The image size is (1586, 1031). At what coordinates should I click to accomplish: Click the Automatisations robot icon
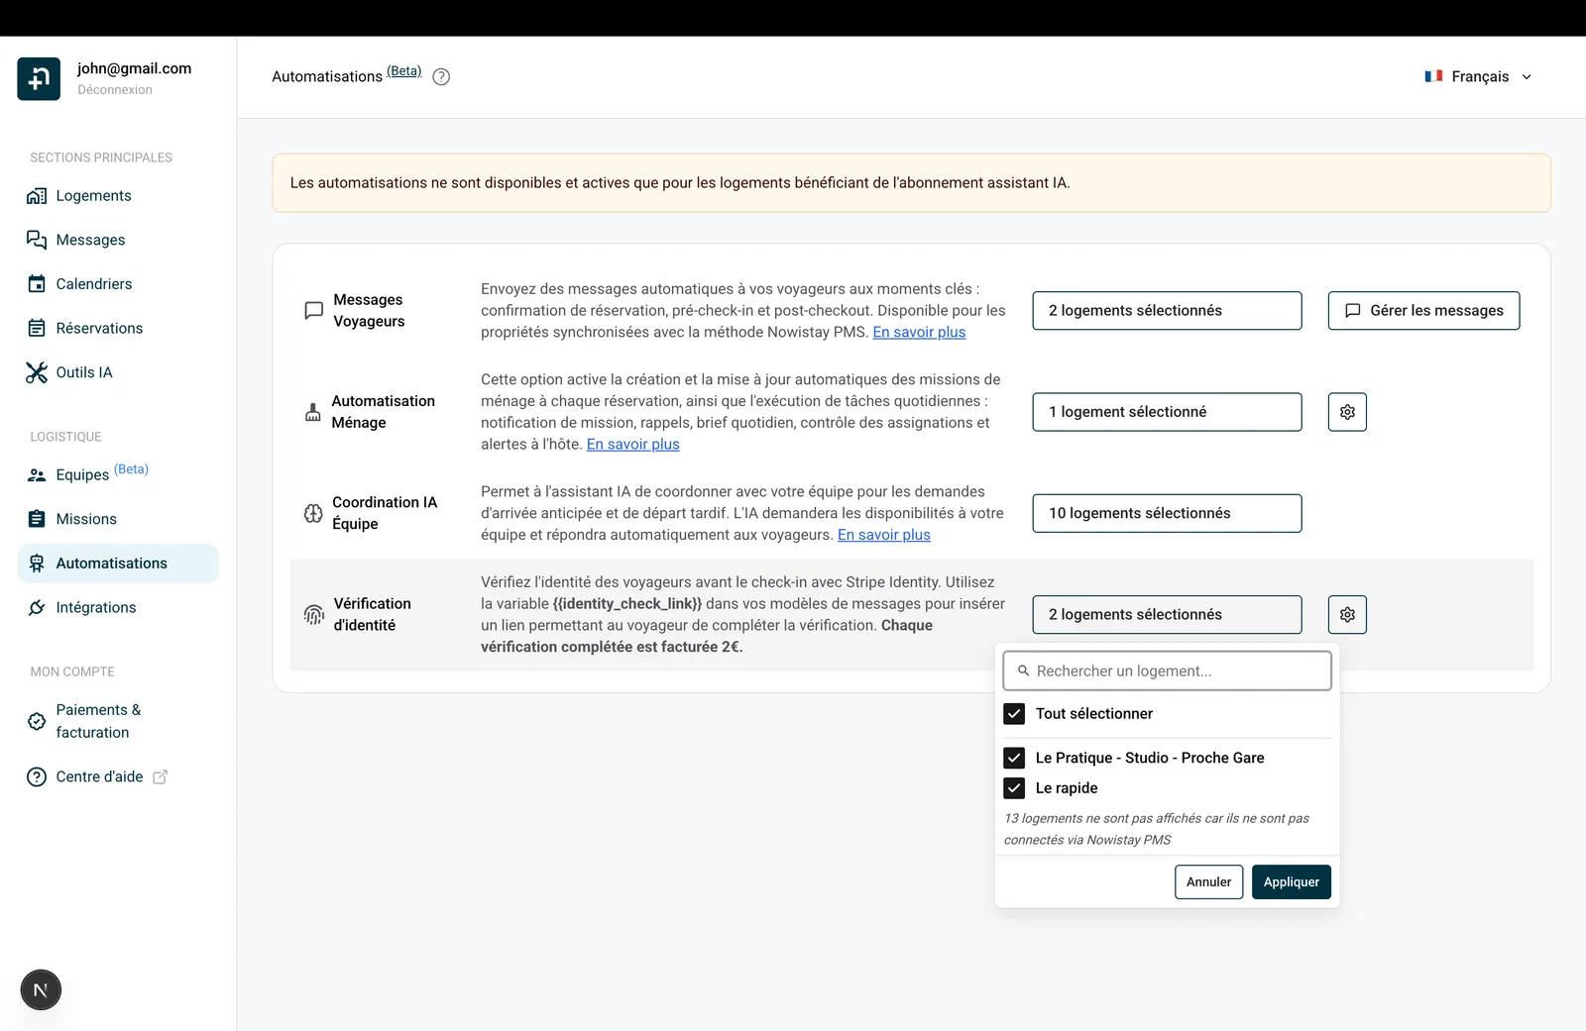click(x=37, y=564)
